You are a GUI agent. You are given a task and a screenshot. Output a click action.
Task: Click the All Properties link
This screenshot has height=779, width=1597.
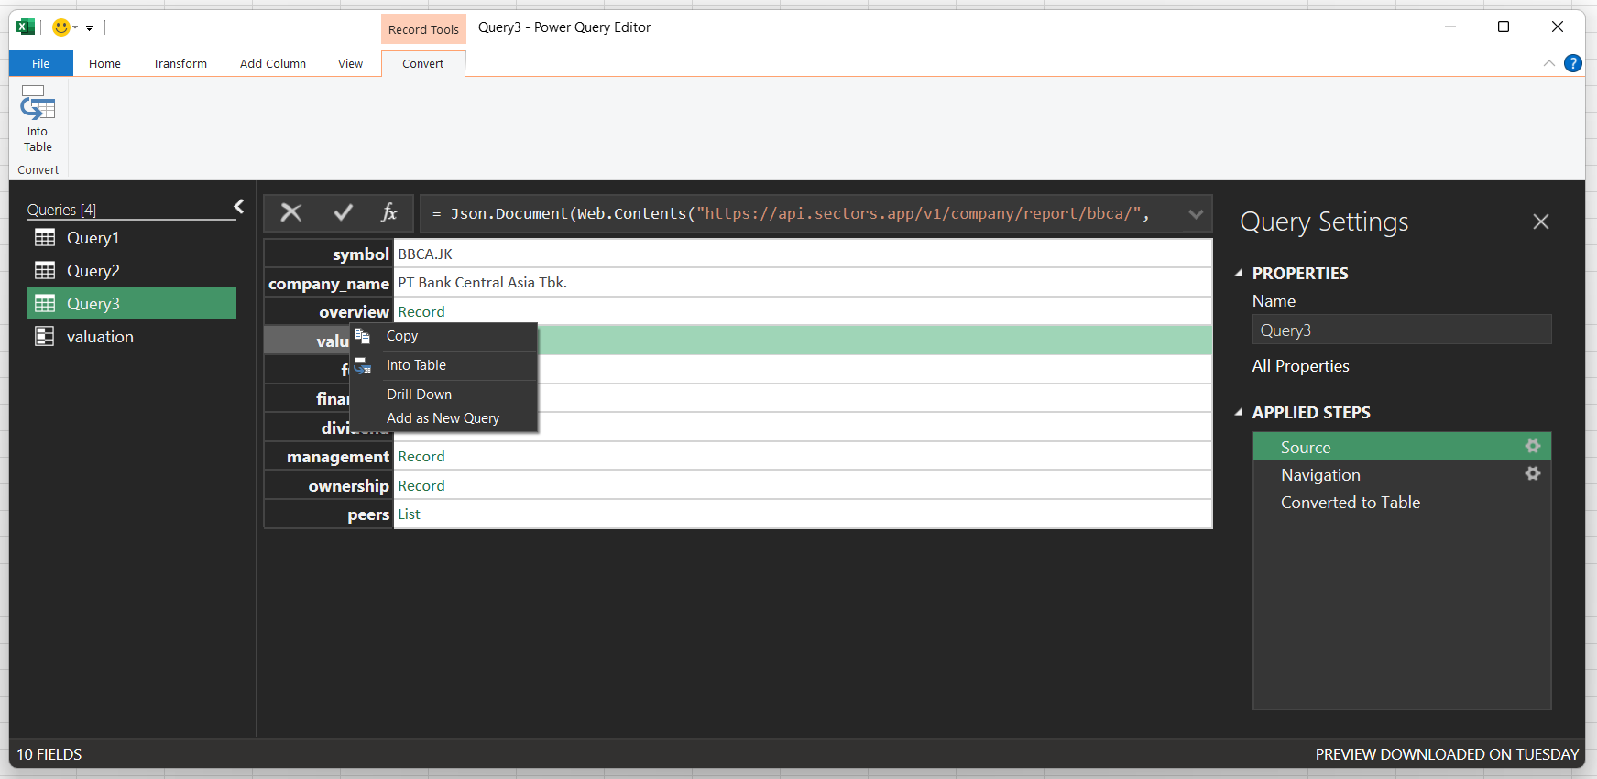coord(1300,366)
